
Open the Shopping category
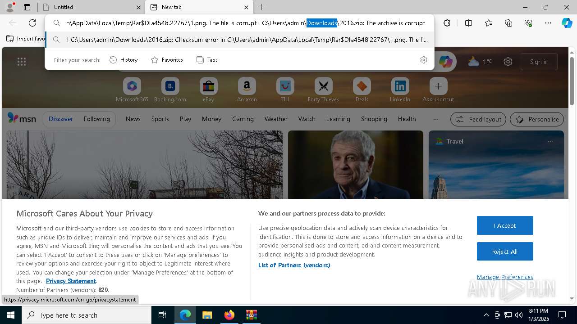pos(374,119)
